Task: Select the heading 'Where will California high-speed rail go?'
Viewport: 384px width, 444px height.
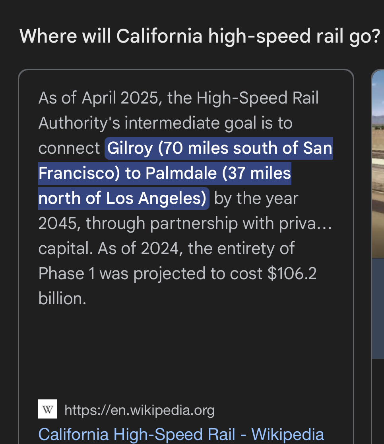Action: pyautogui.click(x=200, y=36)
